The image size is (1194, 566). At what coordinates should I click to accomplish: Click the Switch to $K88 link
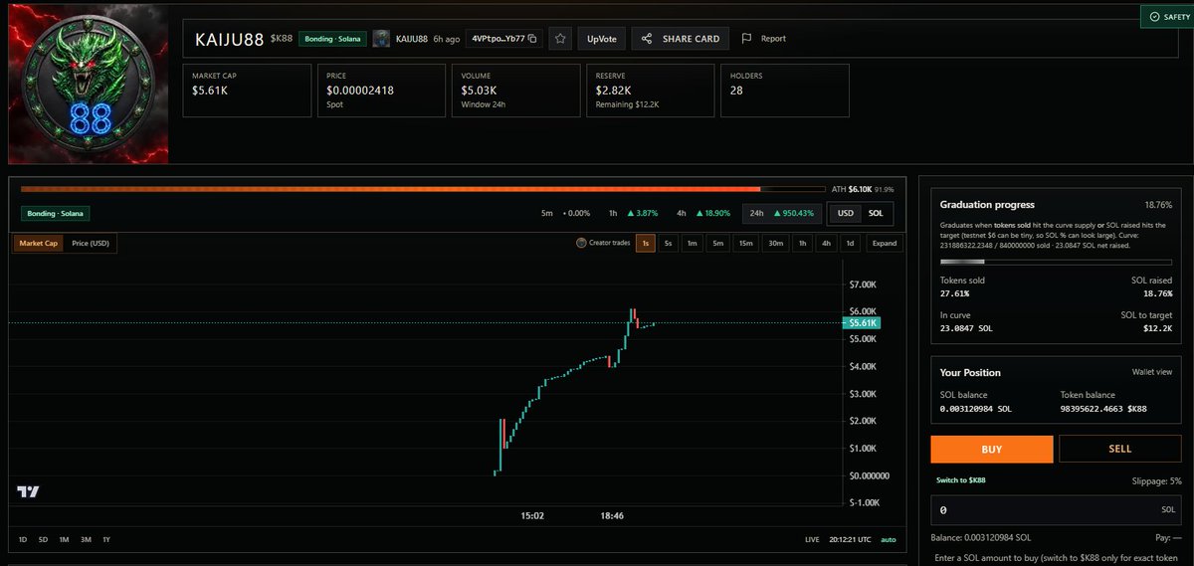[x=961, y=480]
